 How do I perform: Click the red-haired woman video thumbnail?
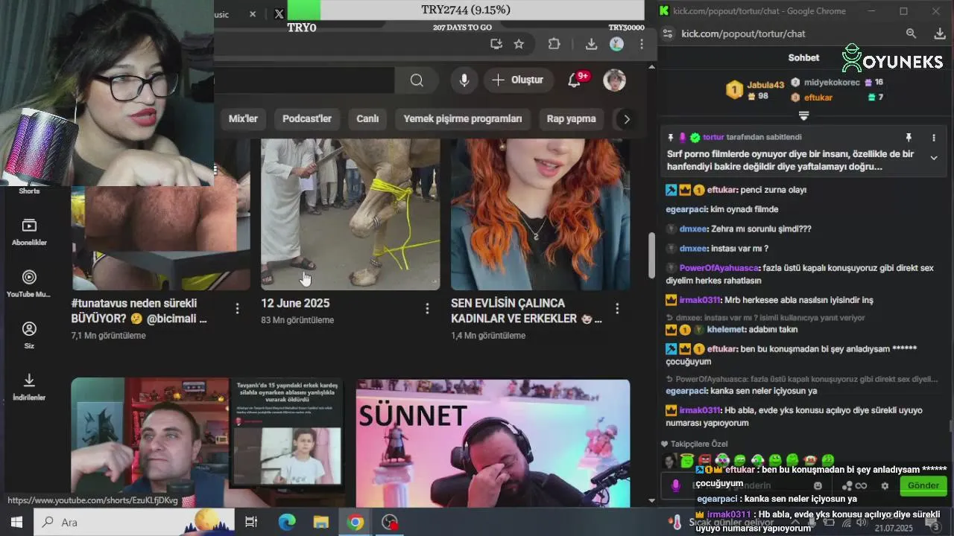point(540,214)
